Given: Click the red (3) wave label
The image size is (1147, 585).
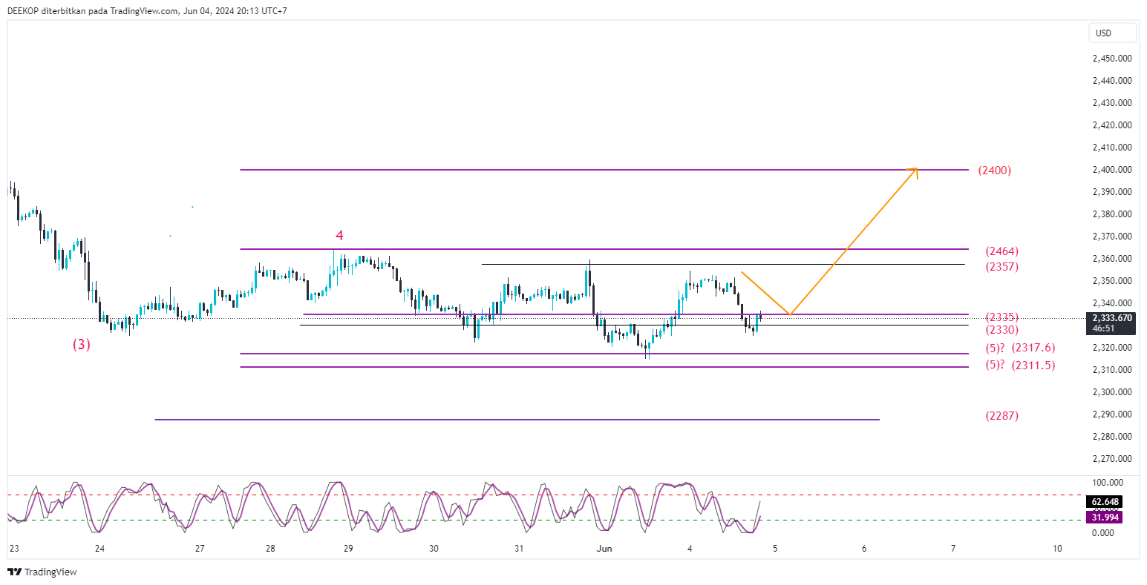Looking at the screenshot, I should tap(82, 345).
